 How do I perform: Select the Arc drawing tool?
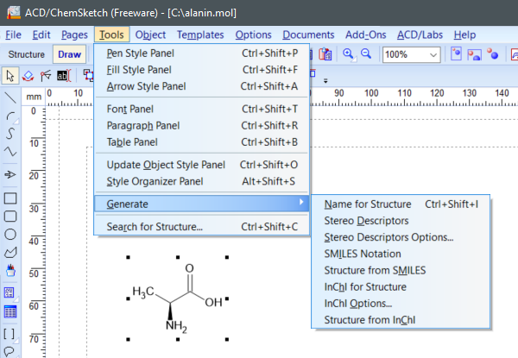[10, 116]
